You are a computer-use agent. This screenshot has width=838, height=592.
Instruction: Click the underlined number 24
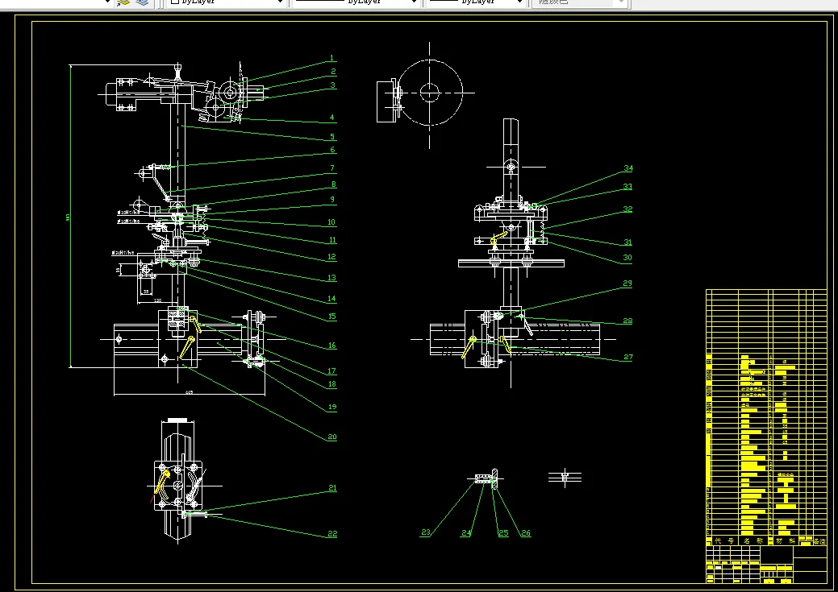coord(466,532)
